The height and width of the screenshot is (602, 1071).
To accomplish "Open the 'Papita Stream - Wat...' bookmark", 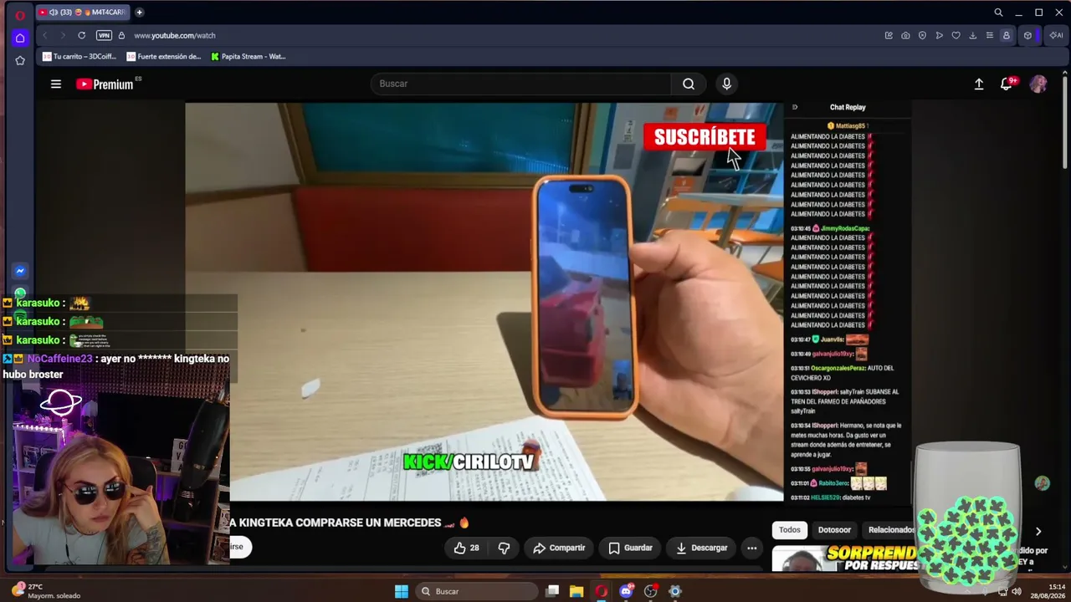I will point(249,57).
